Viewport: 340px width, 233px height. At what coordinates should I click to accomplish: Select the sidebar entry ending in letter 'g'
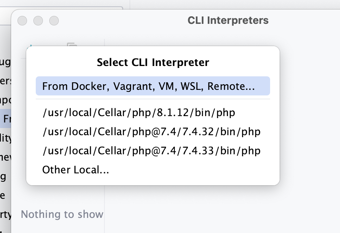[x=3, y=177]
